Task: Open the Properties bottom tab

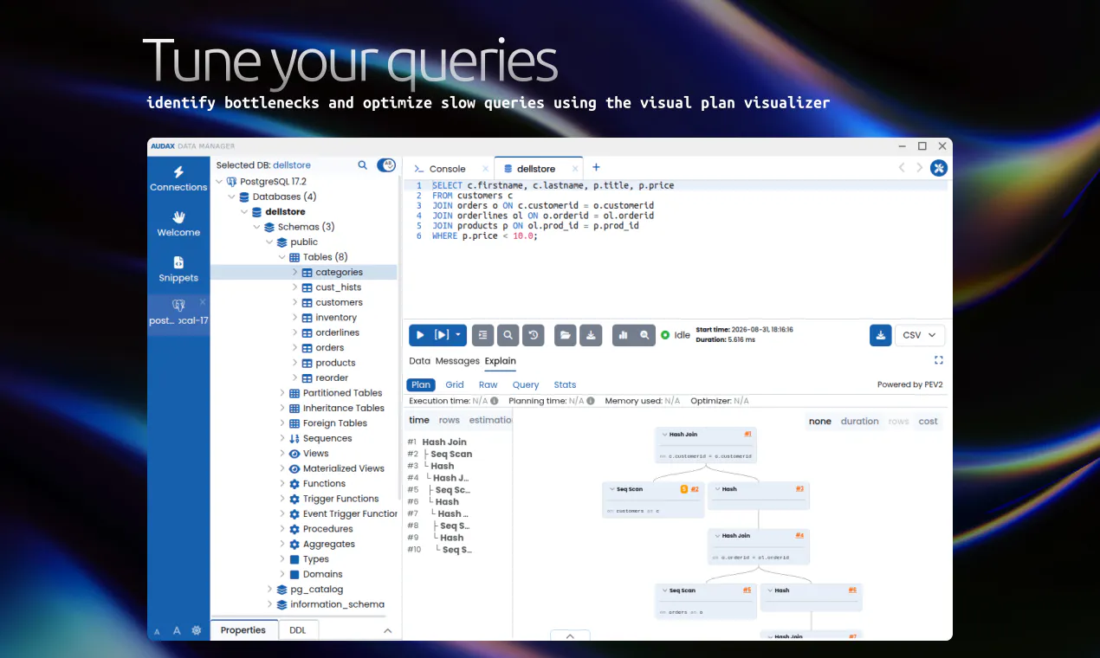Action: [x=243, y=630]
